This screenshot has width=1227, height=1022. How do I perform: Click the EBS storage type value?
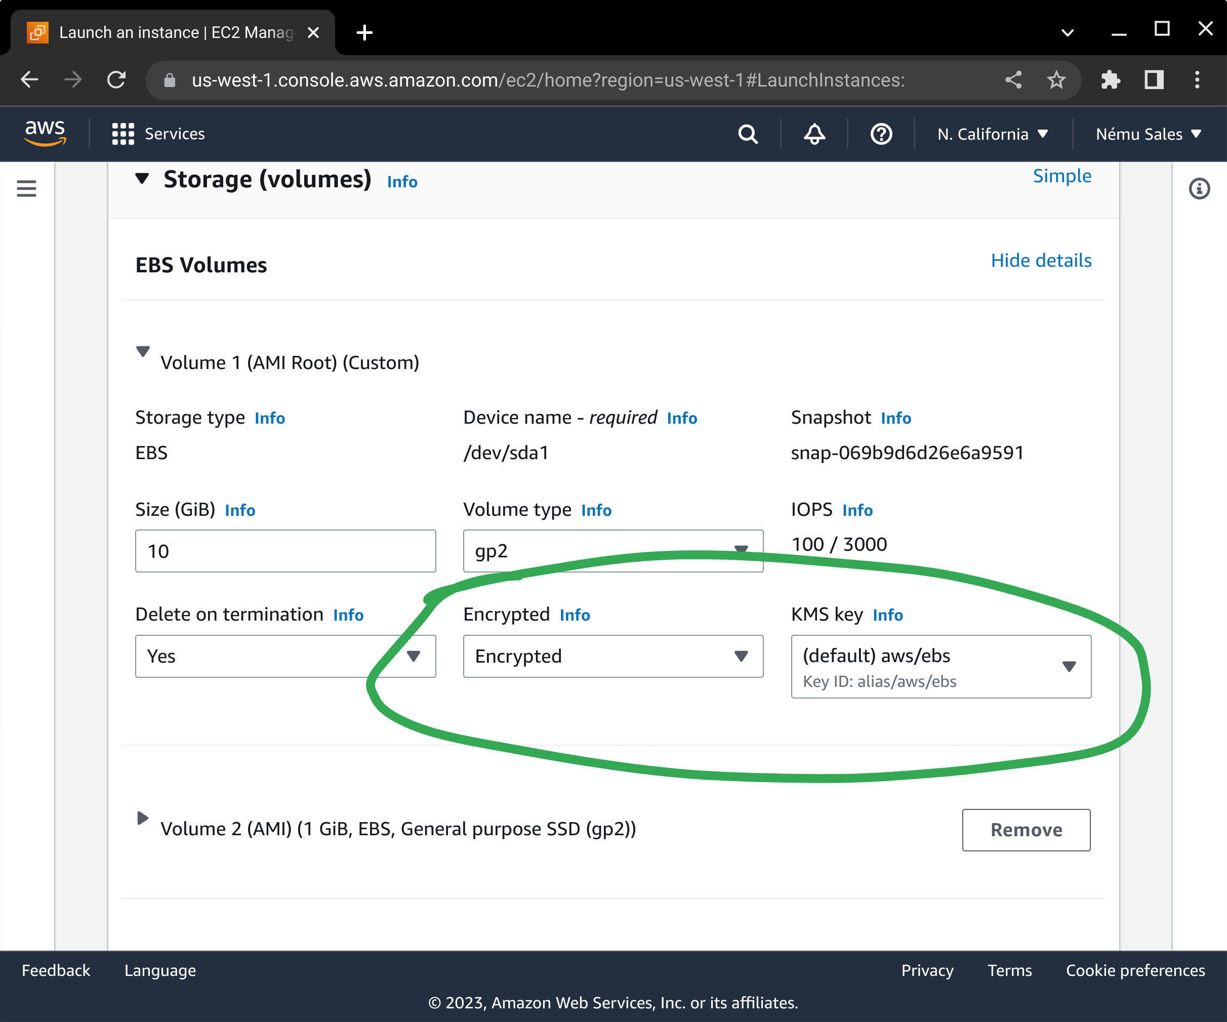pos(151,453)
